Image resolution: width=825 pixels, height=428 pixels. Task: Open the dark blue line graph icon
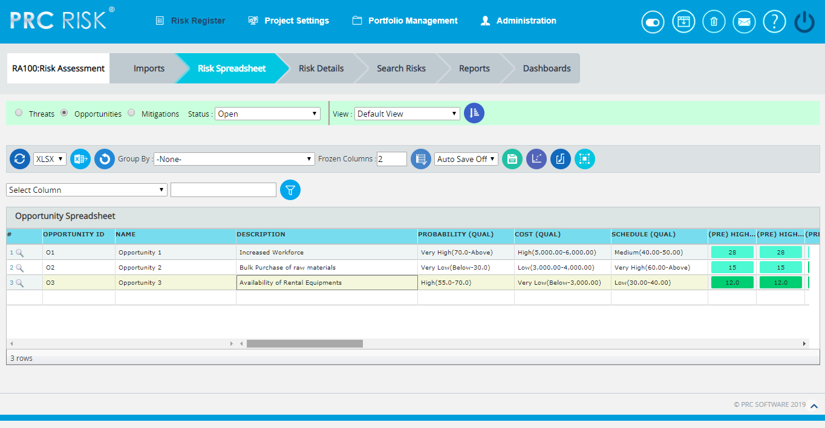tap(561, 159)
